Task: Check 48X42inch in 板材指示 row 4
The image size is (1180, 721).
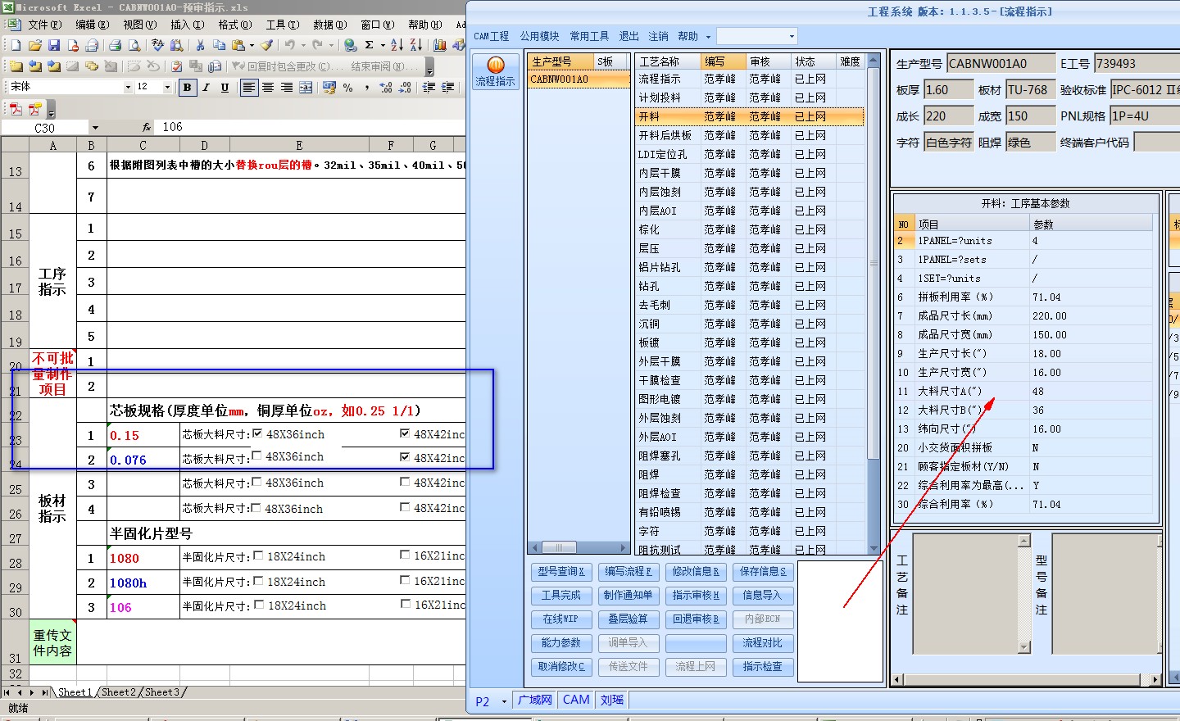Action: pyautogui.click(x=405, y=506)
